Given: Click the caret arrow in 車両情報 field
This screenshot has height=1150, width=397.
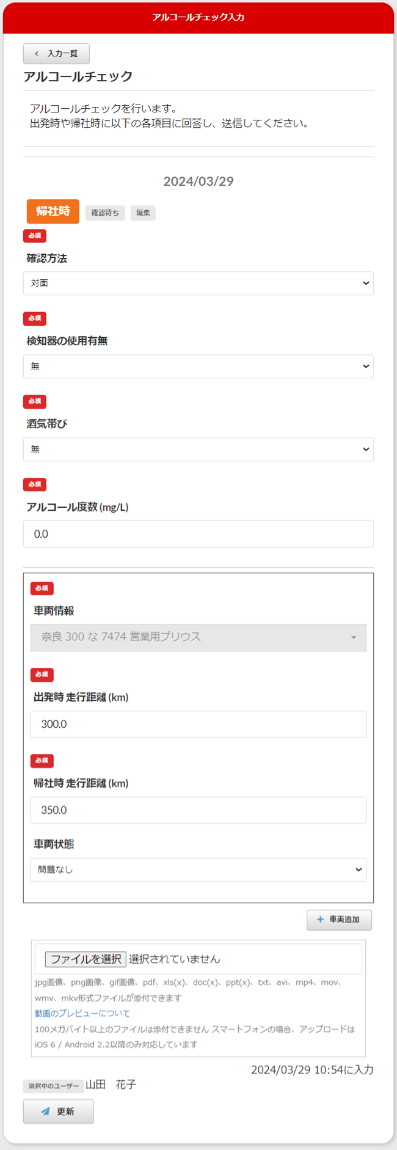Looking at the screenshot, I should pos(353,637).
